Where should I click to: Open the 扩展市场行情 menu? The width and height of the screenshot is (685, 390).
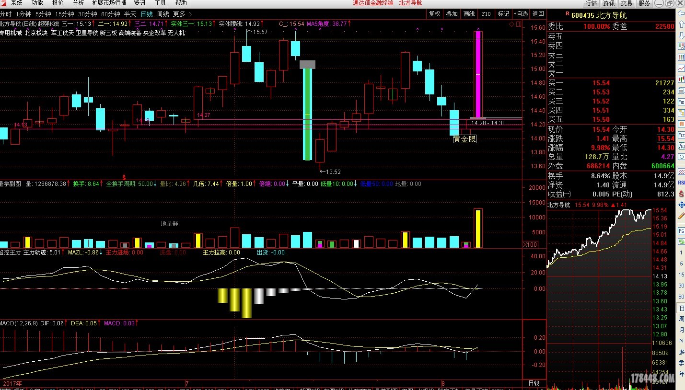[x=109, y=3]
